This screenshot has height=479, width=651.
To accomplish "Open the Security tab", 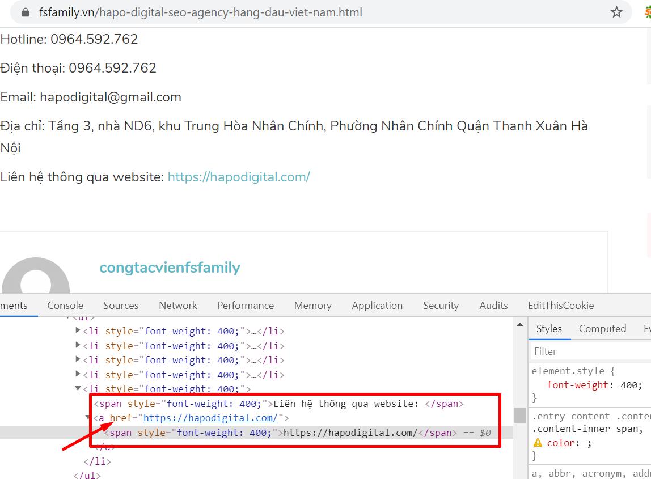I will [441, 306].
